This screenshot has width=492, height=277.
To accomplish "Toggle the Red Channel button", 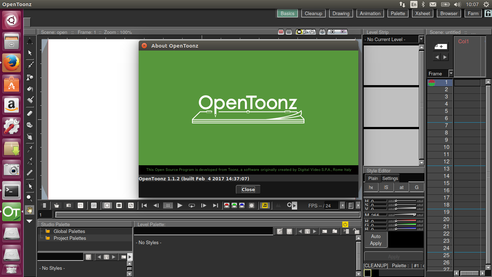I will (x=227, y=206).
